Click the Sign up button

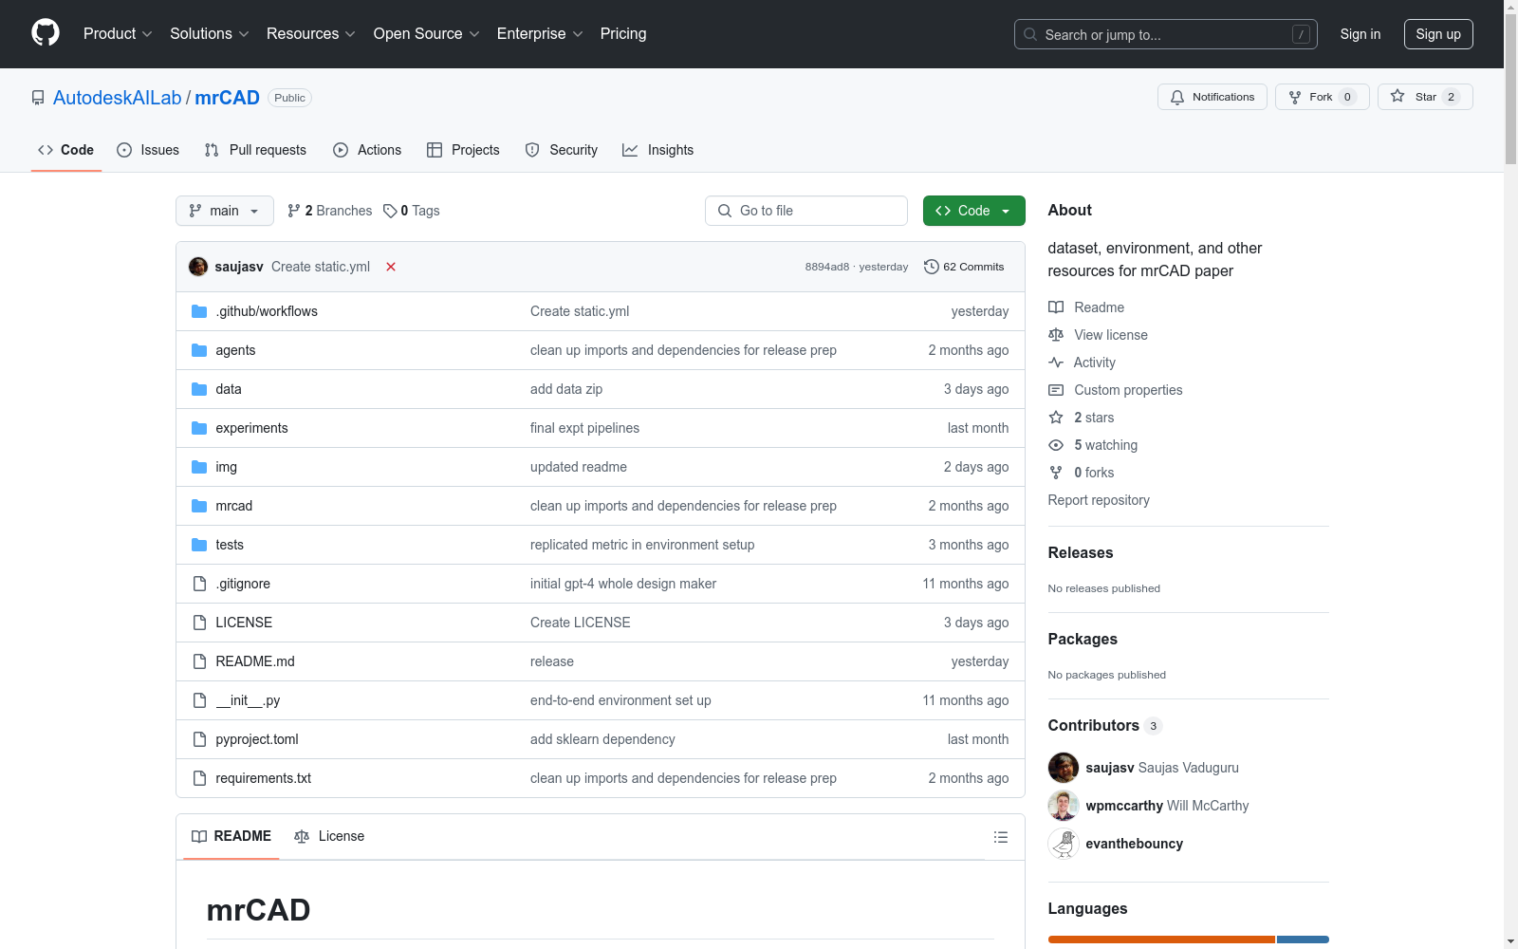point(1438,34)
